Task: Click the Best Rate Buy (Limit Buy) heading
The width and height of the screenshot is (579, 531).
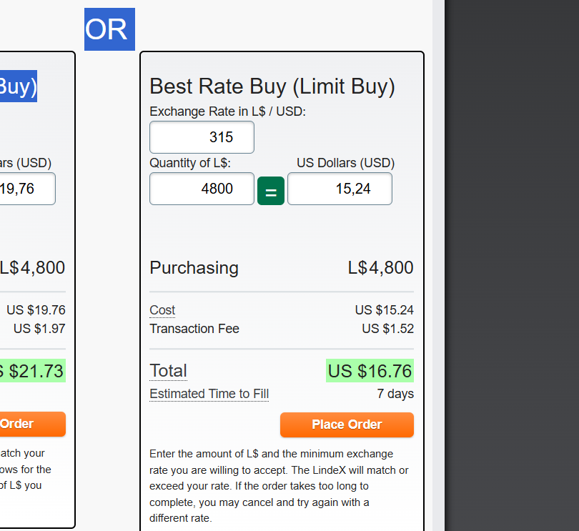Action: pos(272,86)
